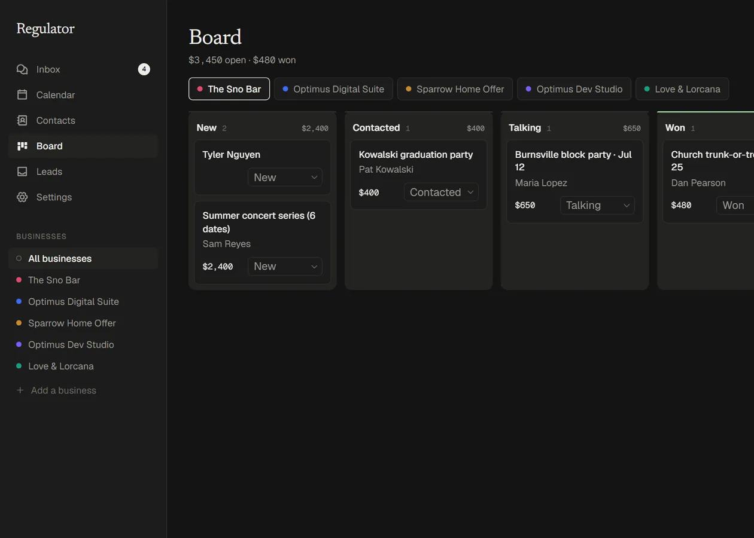Click the BUSINESSES section heading
This screenshot has width=754, height=538.
tap(41, 237)
